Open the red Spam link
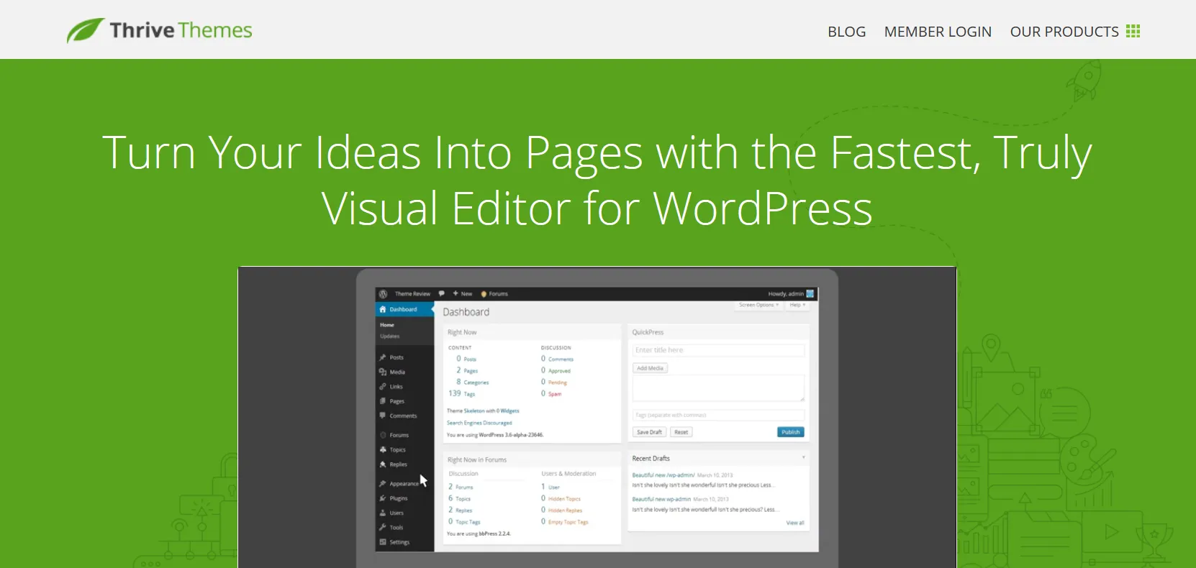1196x568 pixels. (x=555, y=394)
